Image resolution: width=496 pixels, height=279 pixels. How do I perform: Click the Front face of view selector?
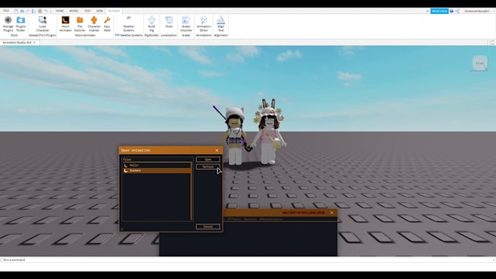[x=480, y=63]
